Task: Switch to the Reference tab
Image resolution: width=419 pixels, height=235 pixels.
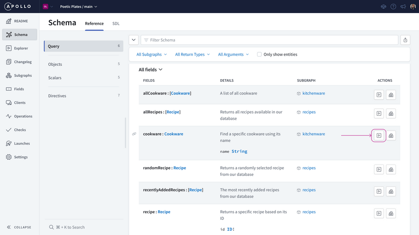Action: (94, 23)
